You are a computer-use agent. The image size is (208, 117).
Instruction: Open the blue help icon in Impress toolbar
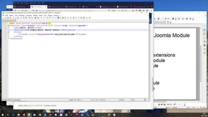pyautogui.click(x=173, y=19)
